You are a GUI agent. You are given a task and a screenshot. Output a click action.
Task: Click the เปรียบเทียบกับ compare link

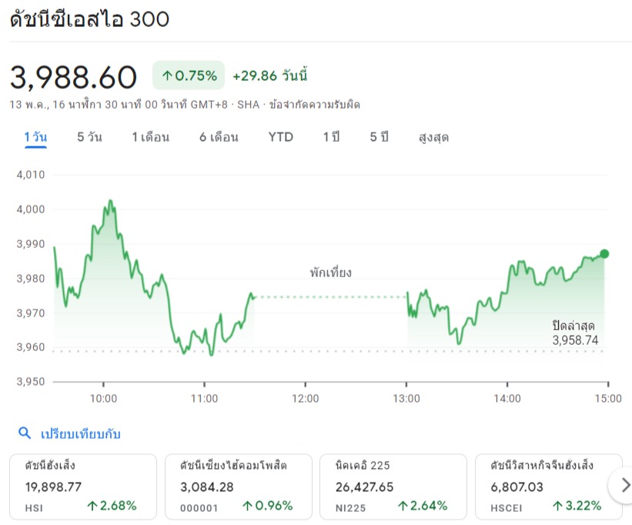tap(80, 434)
